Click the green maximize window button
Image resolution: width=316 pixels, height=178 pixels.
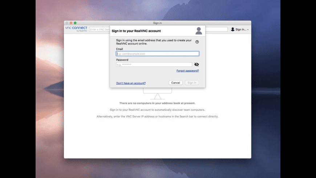pyautogui.click(x=75, y=23)
